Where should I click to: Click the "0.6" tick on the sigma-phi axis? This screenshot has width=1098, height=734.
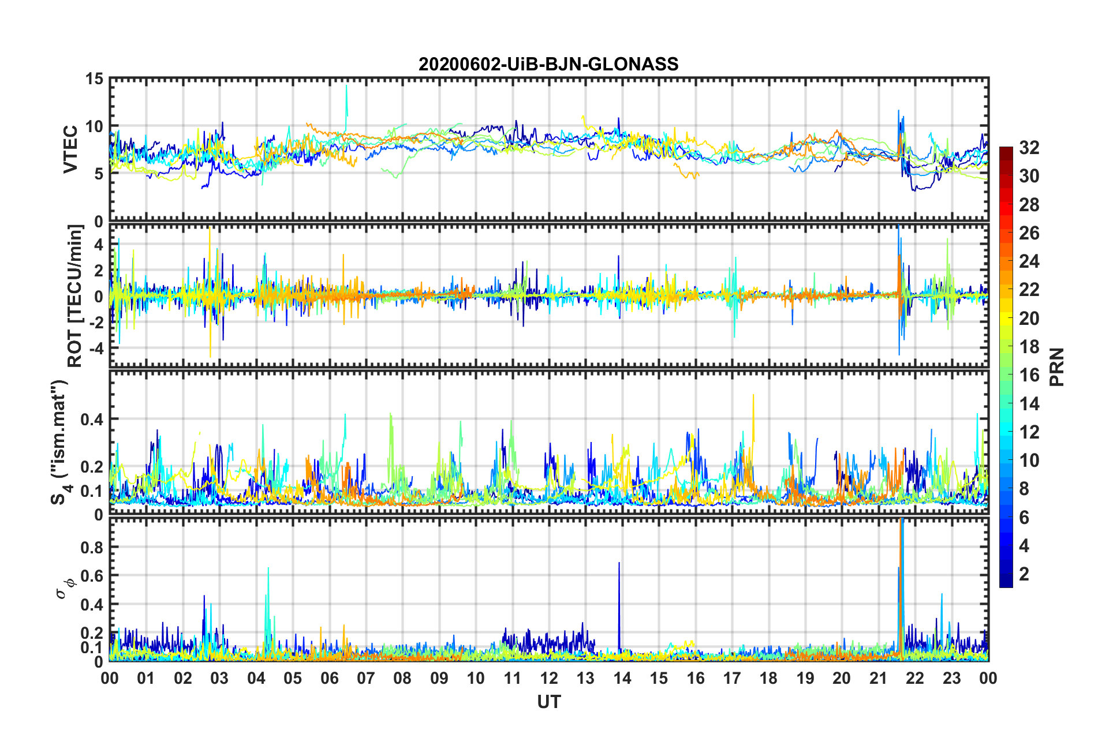click(91, 575)
